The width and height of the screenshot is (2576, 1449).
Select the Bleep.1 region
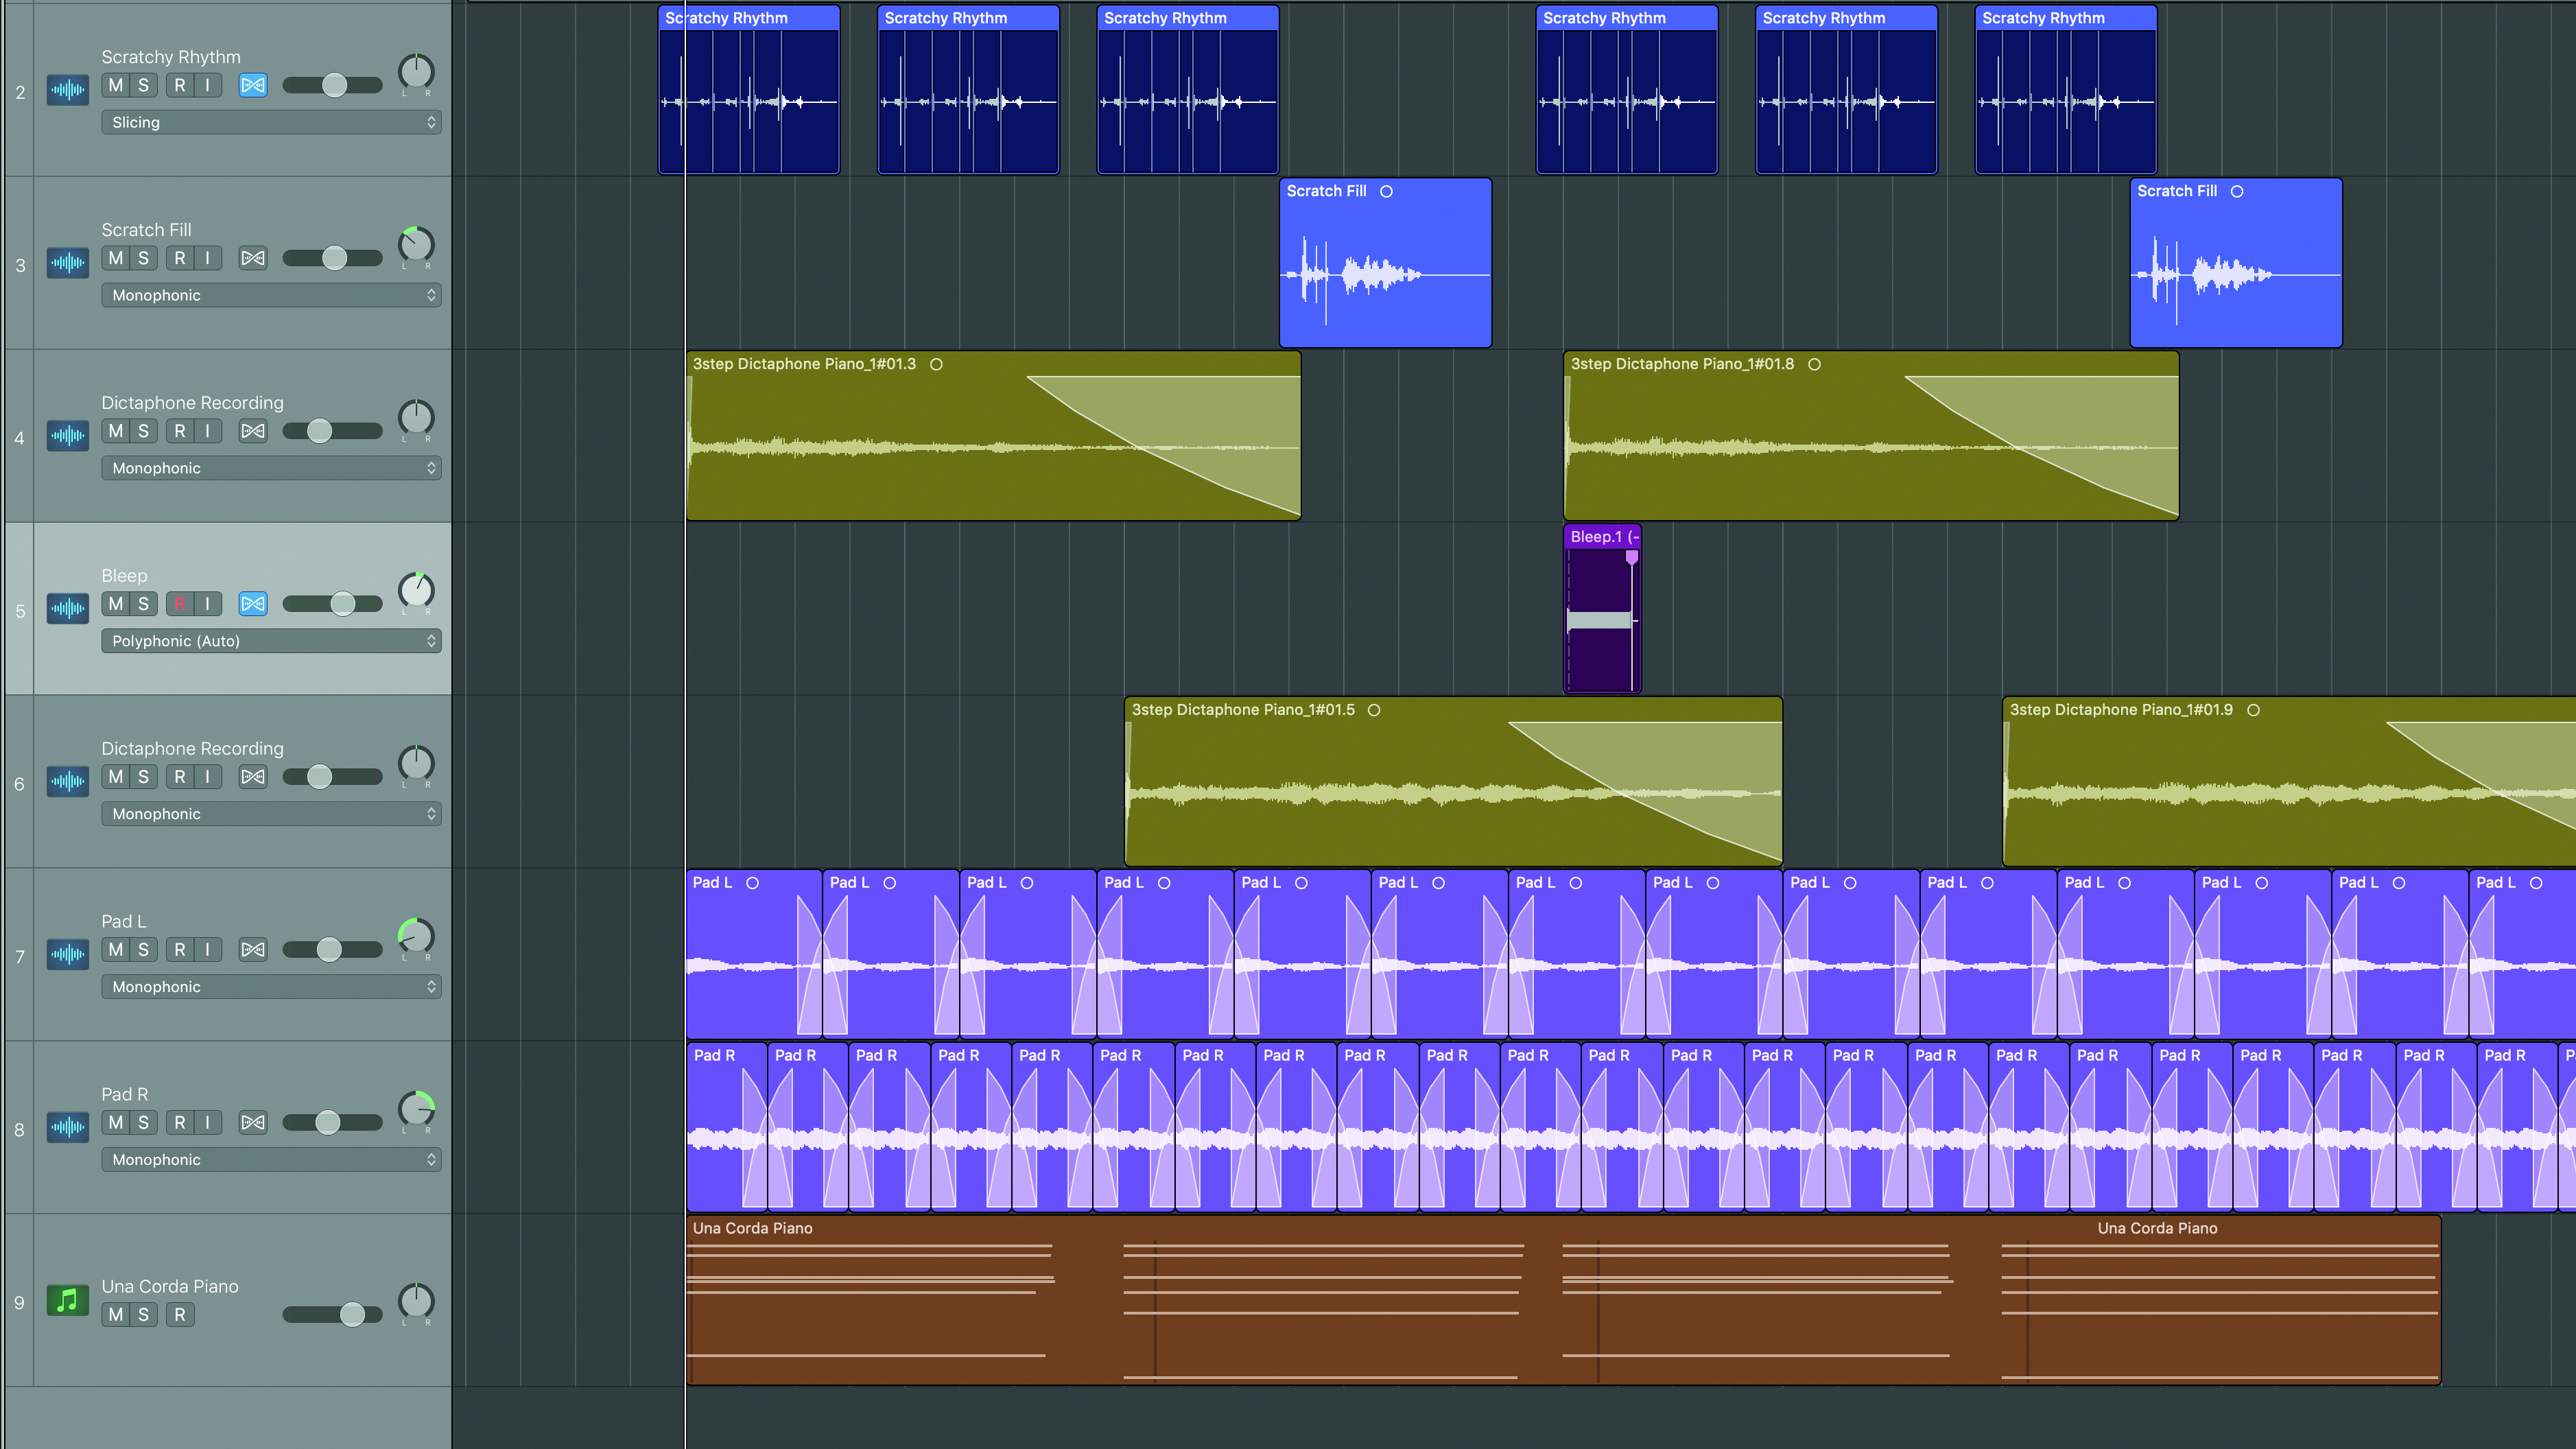1602,608
